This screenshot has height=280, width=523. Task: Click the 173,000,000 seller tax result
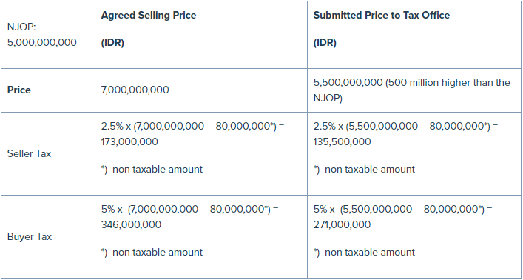[129, 141]
